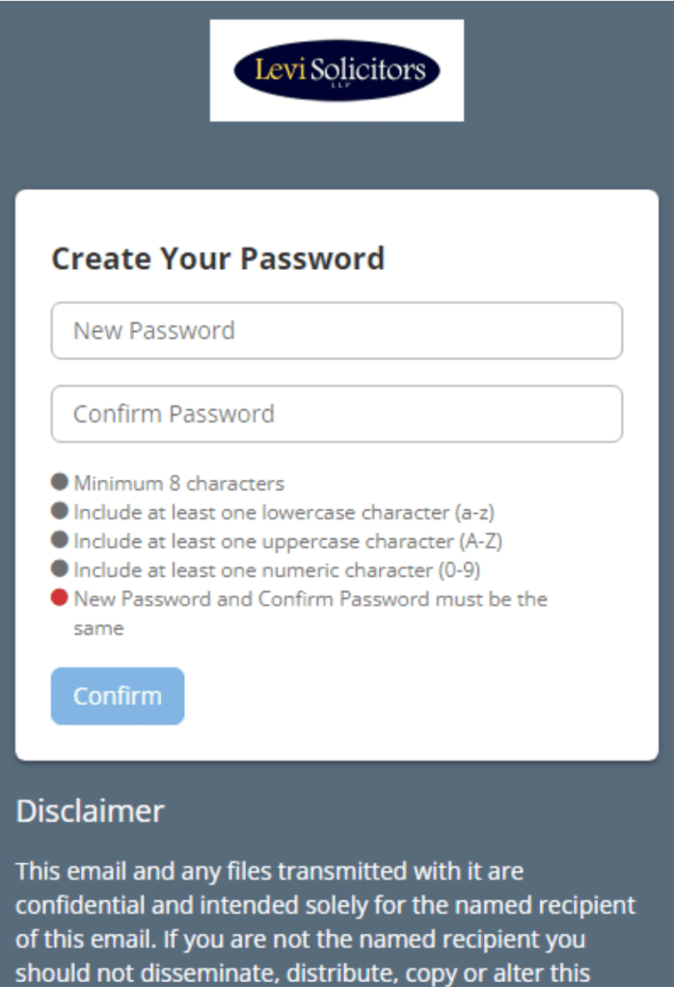Image resolution: width=674 pixels, height=987 pixels.
Task: Select the numeric character (0-9) requirement text
Action: pos(277,570)
